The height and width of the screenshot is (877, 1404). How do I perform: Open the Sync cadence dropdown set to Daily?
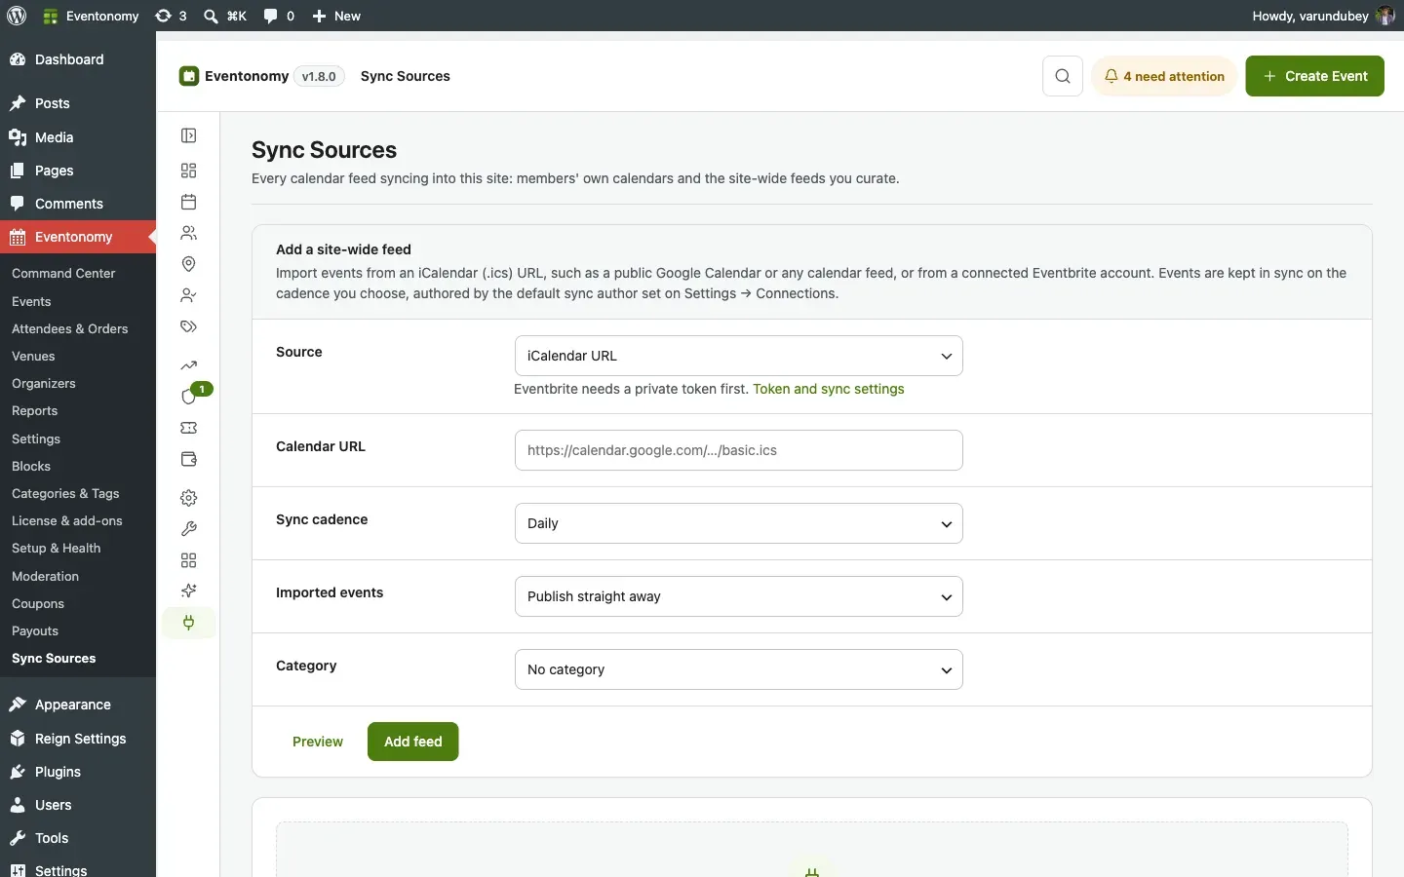tap(739, 523)
